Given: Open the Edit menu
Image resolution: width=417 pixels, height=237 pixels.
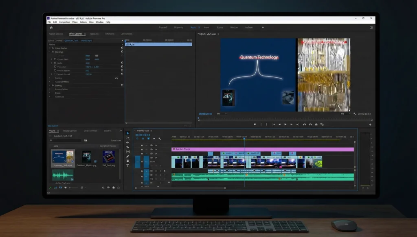Looking at the screenshot, I should tap(55, 22).
